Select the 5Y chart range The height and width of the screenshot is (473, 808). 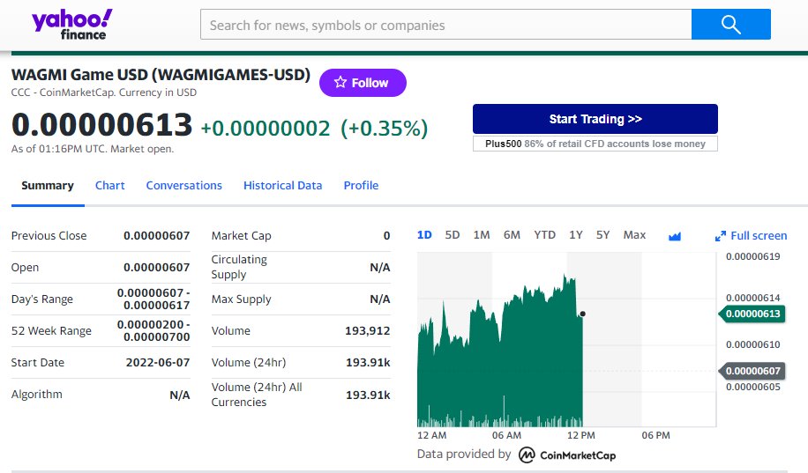tap(602, 235)
